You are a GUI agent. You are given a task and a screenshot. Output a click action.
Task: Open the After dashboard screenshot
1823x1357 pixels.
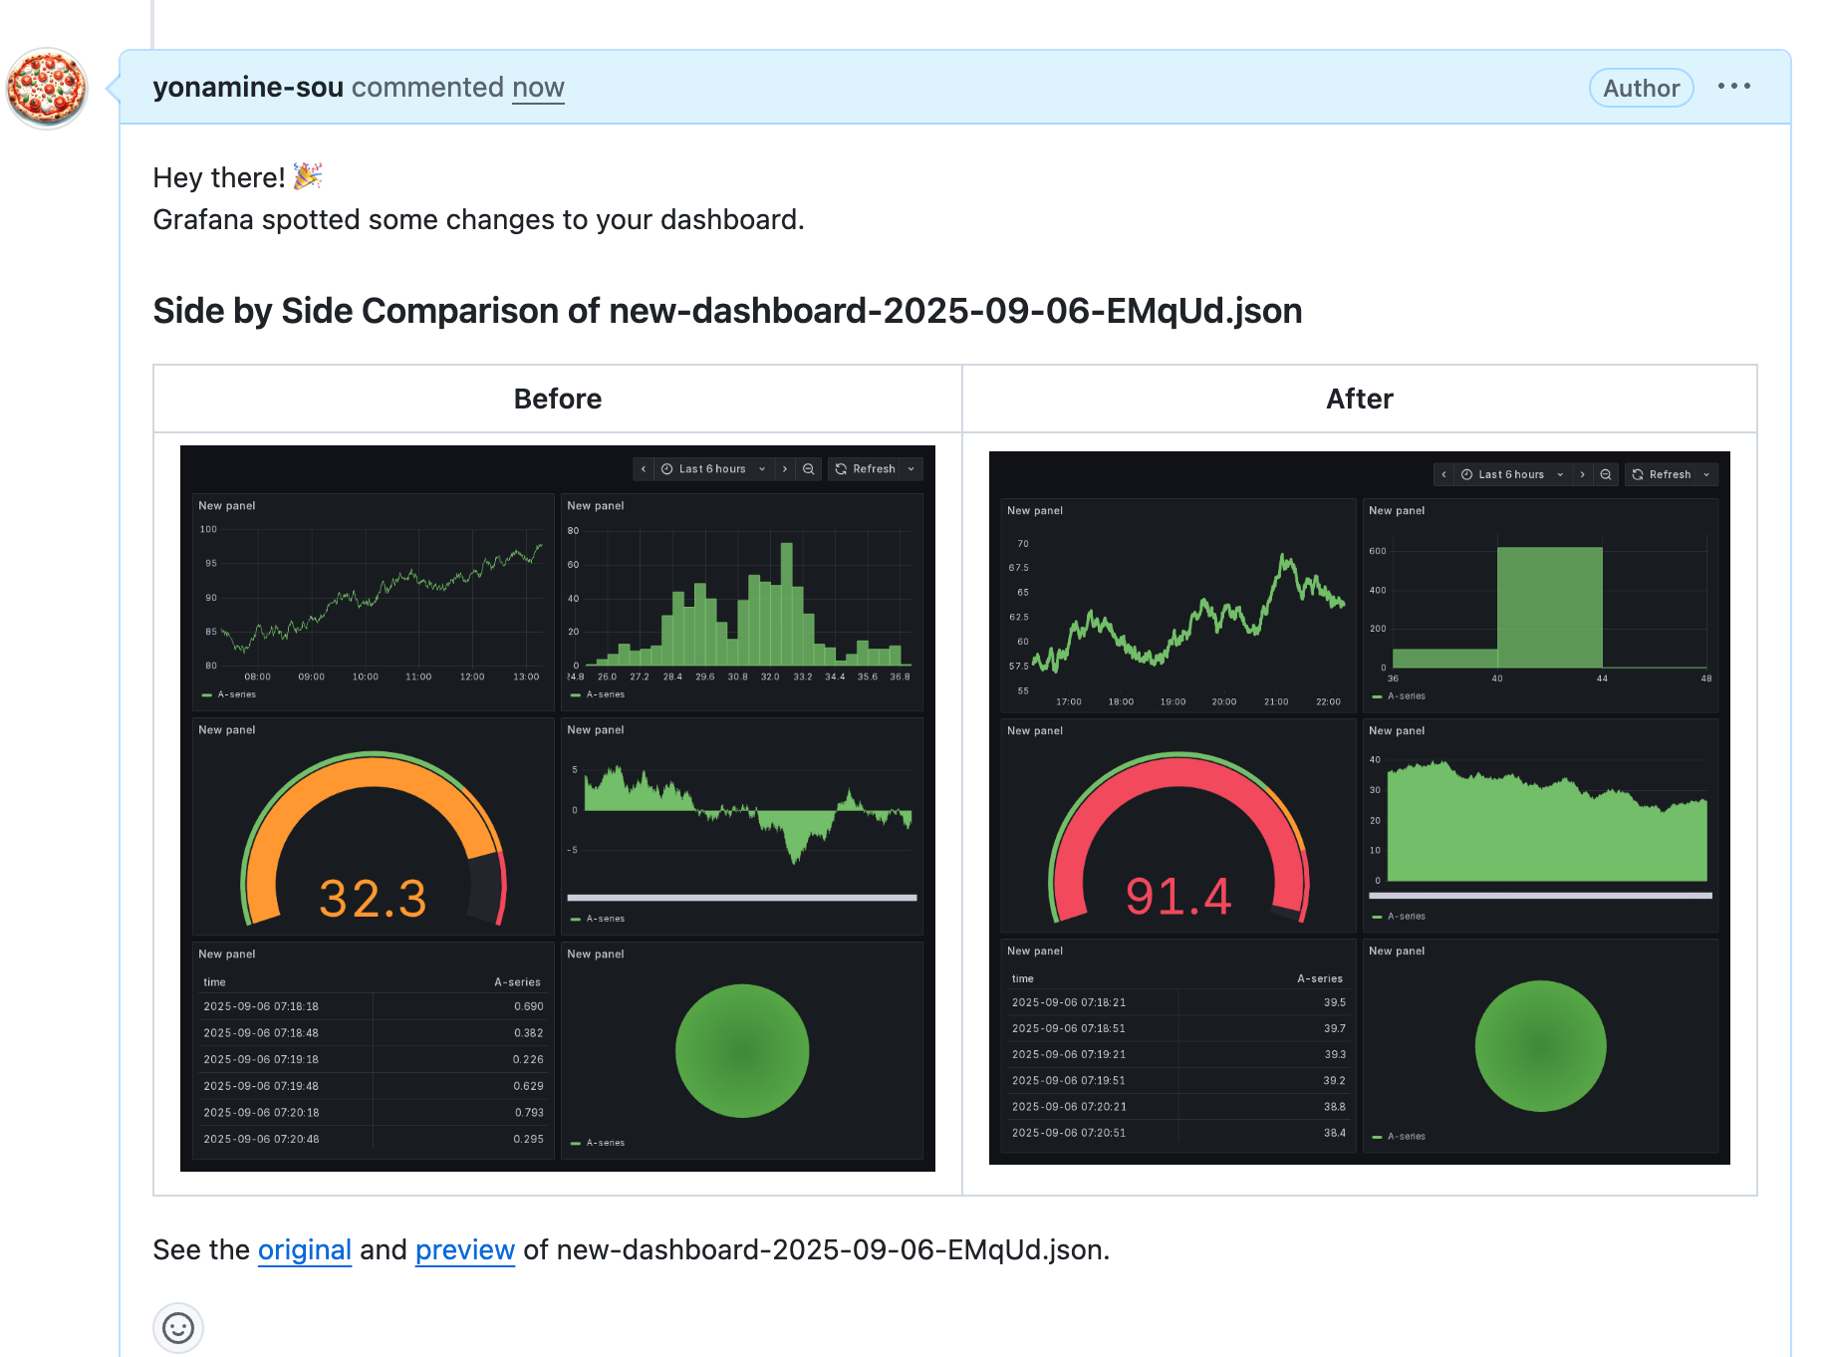pos(1360,808)
